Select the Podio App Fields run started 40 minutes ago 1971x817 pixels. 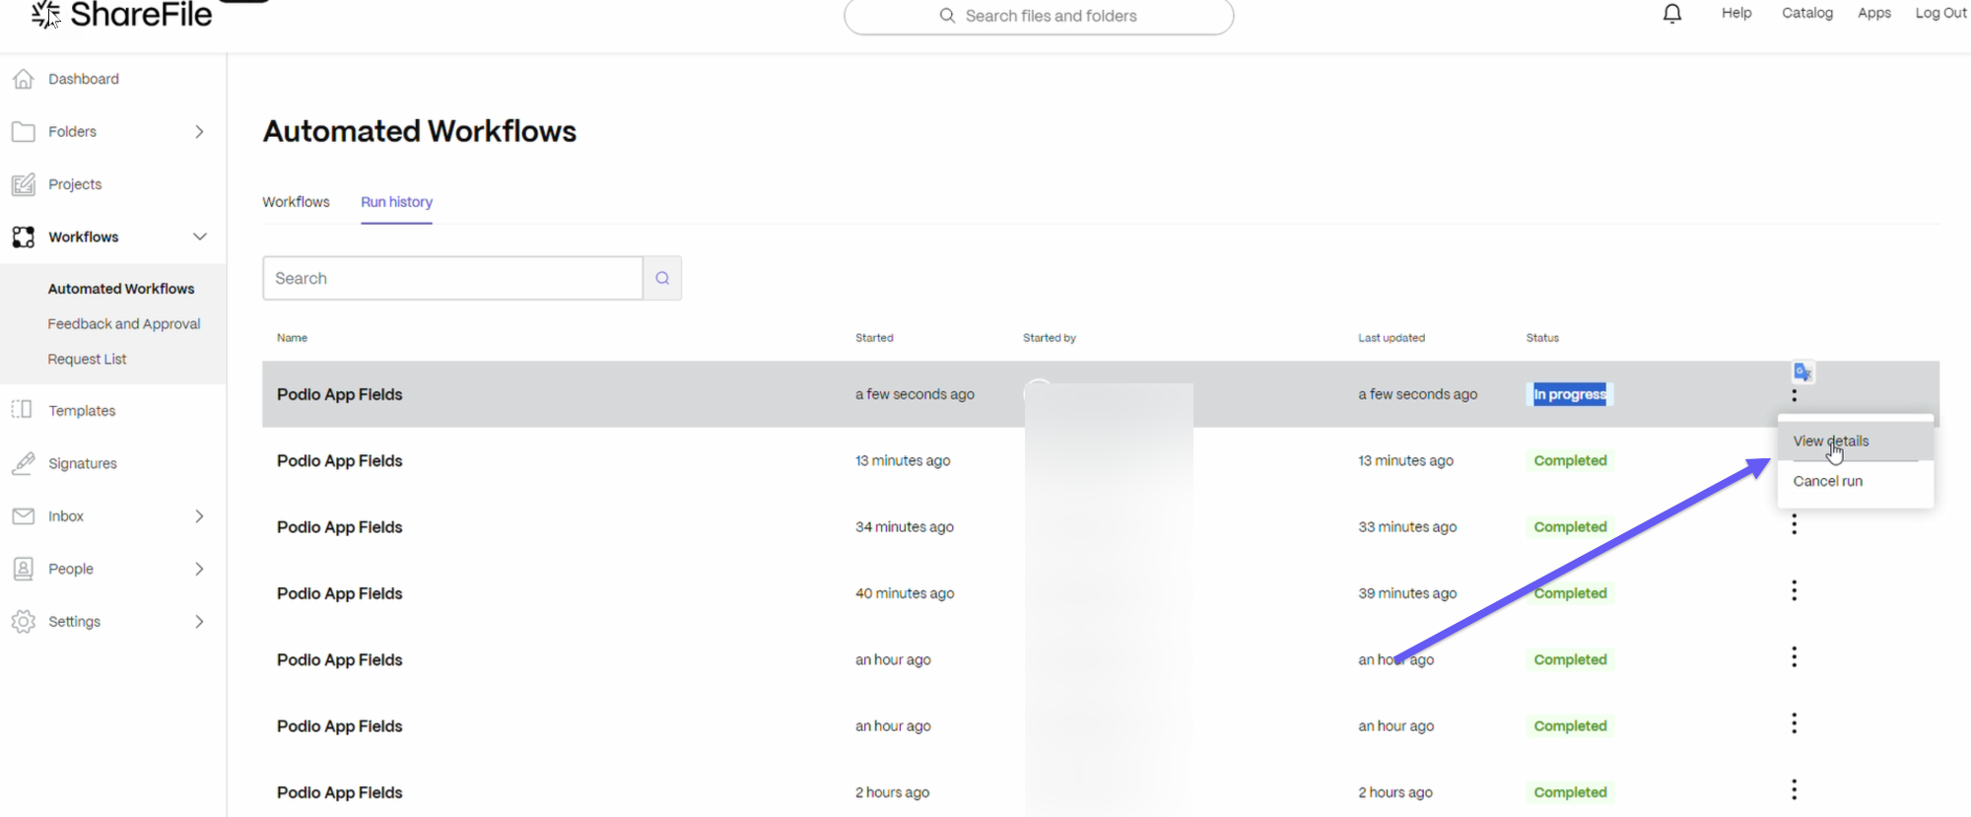(339, 593)
